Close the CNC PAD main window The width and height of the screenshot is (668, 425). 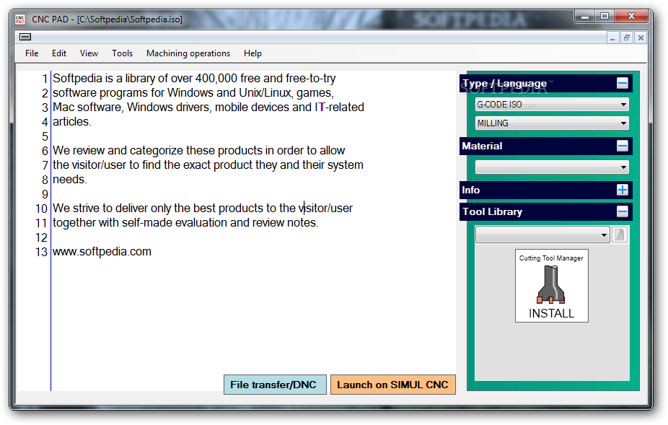tap(632, 17)
